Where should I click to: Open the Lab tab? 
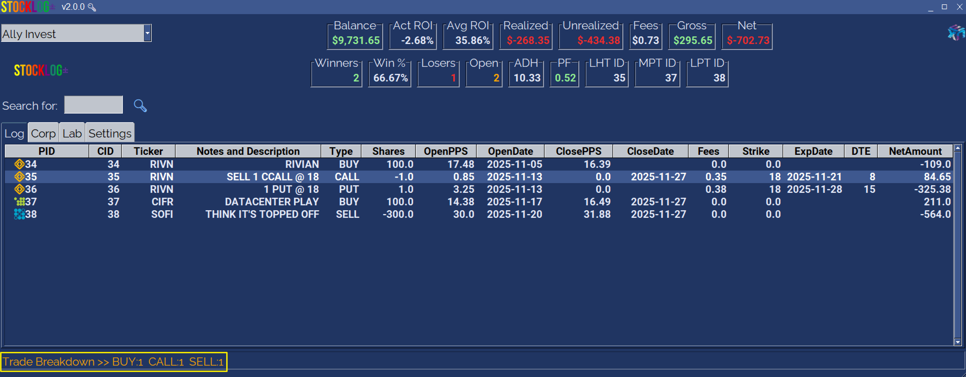click(72, 133)
